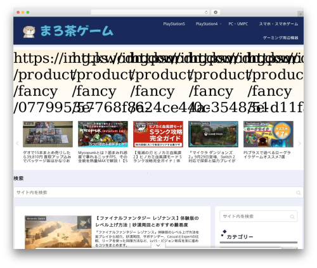Open the PlayStation5 menu item

click(x=174, y=24)
